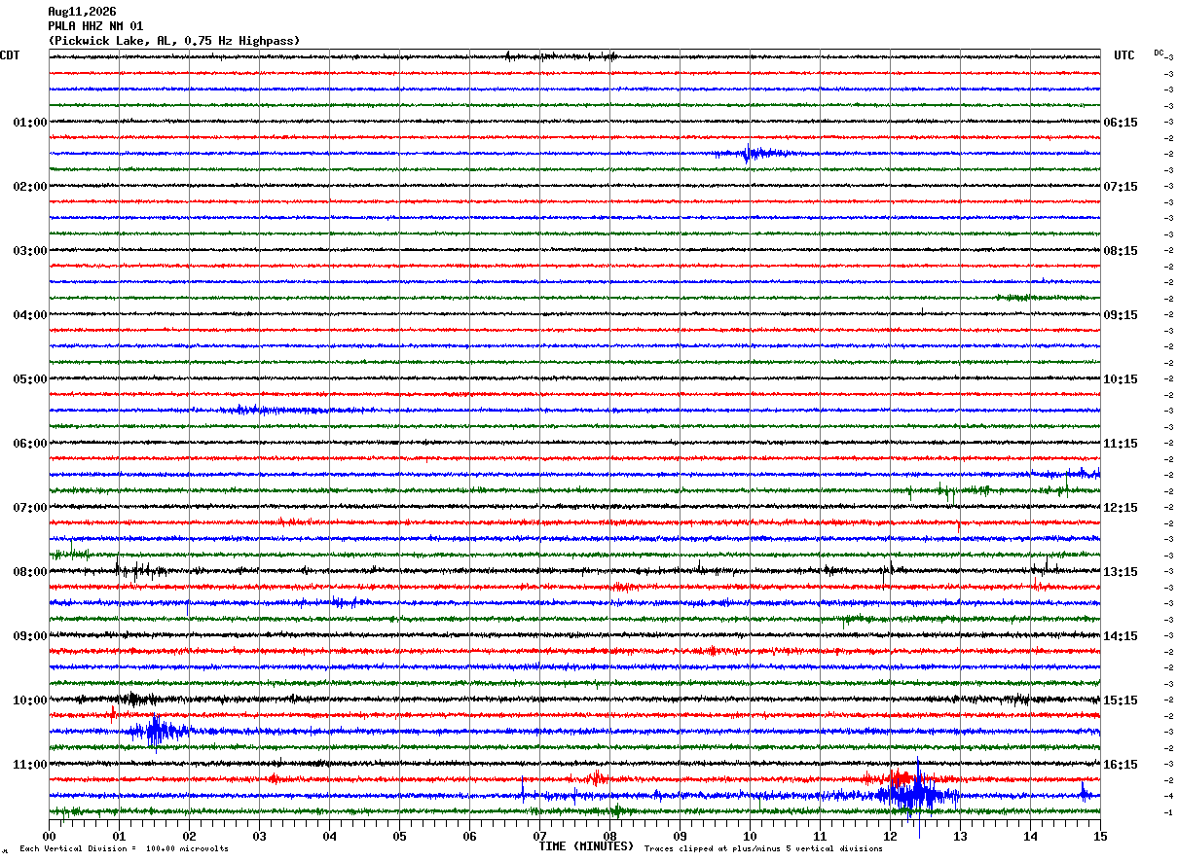Click the TIME (MINUTES) axis label
The width and height of the screenshot is (1178, 862).
tap(586, 846)
